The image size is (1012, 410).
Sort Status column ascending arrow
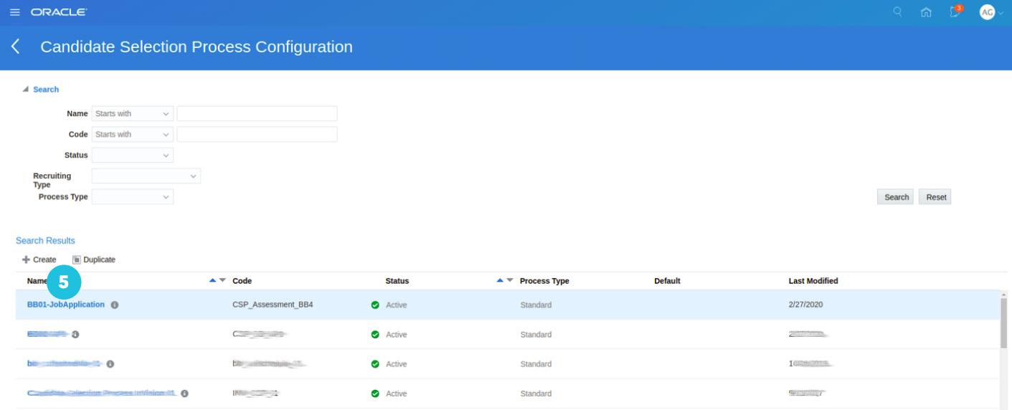[500, 280]
